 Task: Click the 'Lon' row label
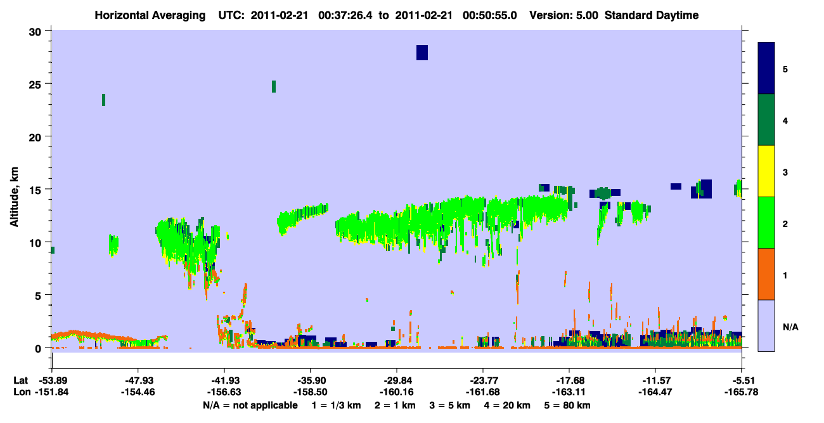pos(21,392)
